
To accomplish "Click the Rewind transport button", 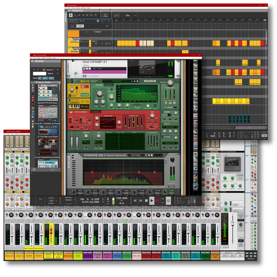I will click(135, 200).
